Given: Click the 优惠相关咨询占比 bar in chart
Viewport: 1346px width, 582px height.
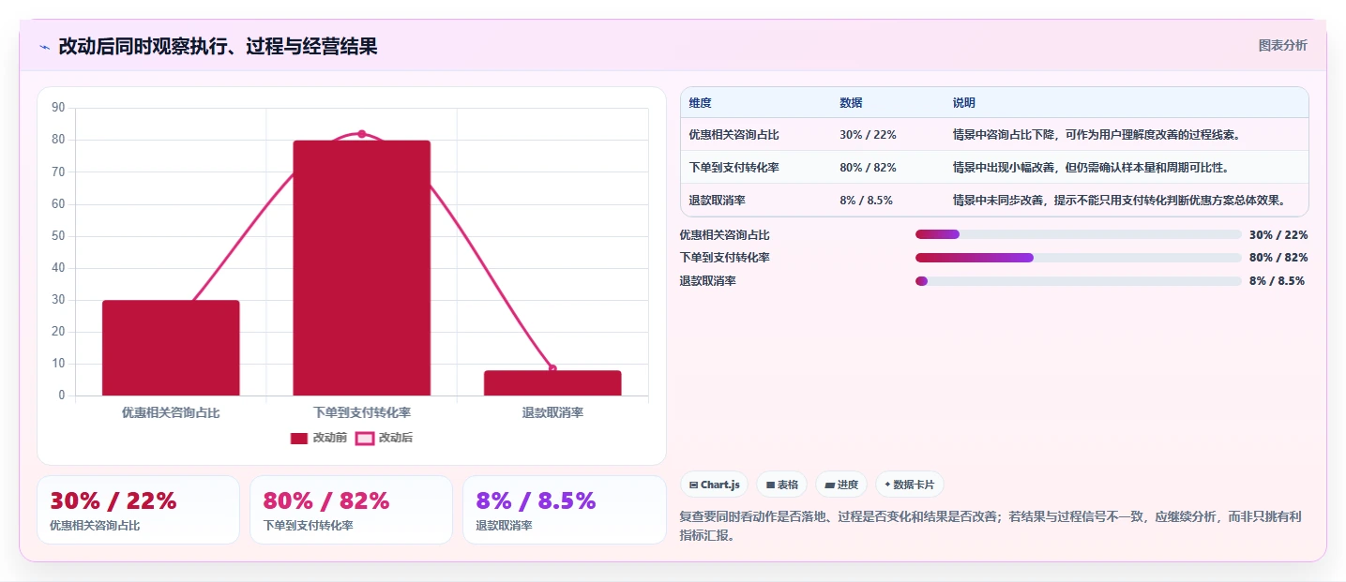Looking at the screenshot, I should click(x=171, y=348).
